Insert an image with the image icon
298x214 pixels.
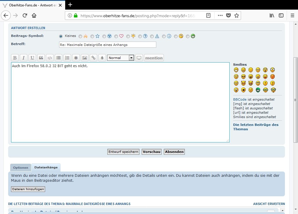84,58
